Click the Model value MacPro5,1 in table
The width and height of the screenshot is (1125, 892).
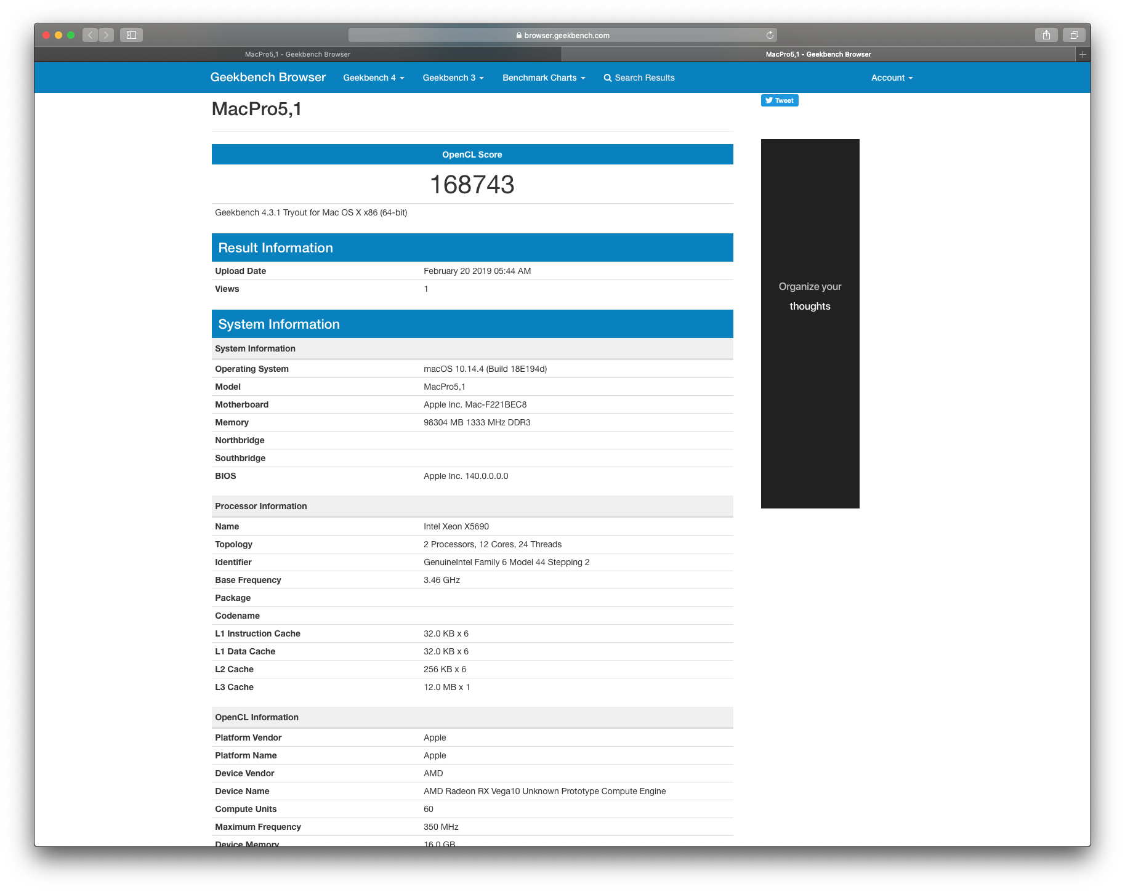[445, 387]
